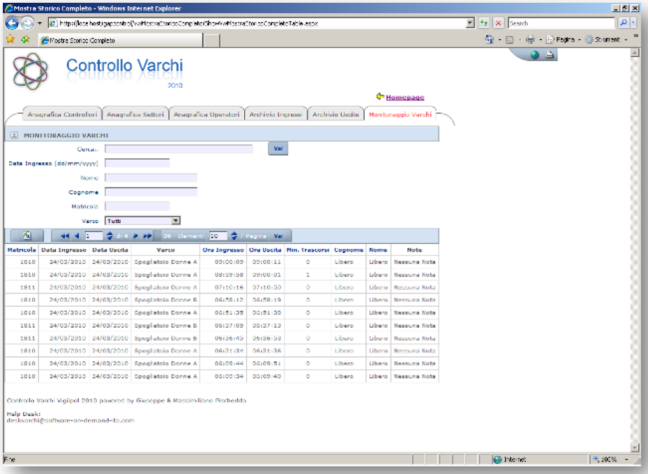Click the Cognome input field
The width and height of the screenshot is (648, 474).
pos(151,192)
